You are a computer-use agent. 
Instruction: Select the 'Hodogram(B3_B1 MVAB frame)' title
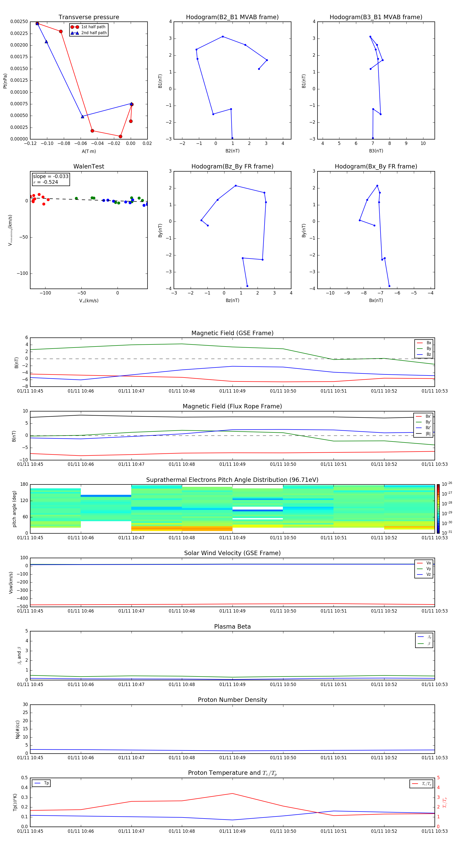(x=376, y=17)
